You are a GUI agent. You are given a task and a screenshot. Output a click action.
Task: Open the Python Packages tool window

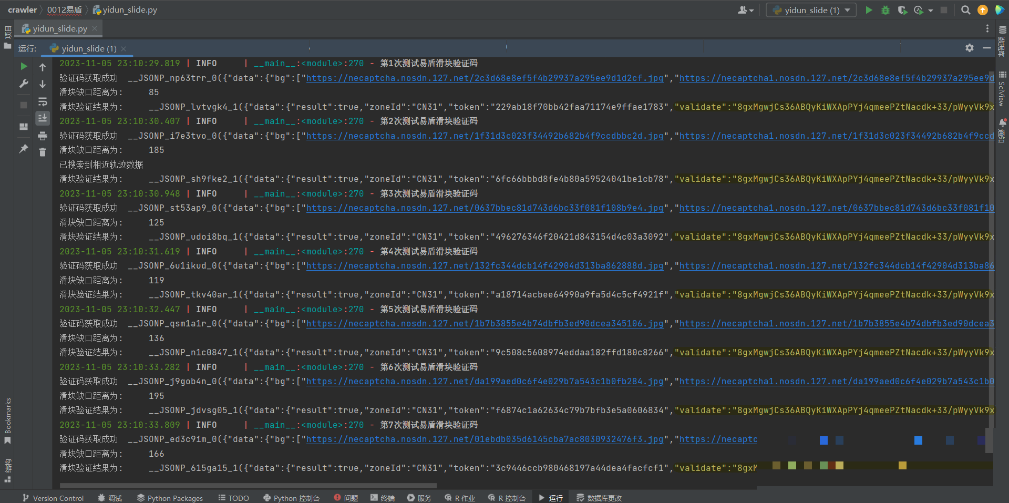coord(170,498)
